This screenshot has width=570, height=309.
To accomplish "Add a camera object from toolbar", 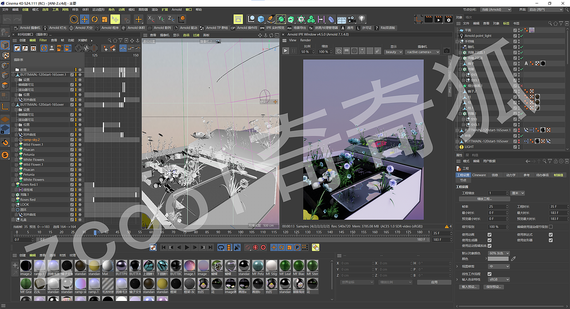I will pos(352,19).
